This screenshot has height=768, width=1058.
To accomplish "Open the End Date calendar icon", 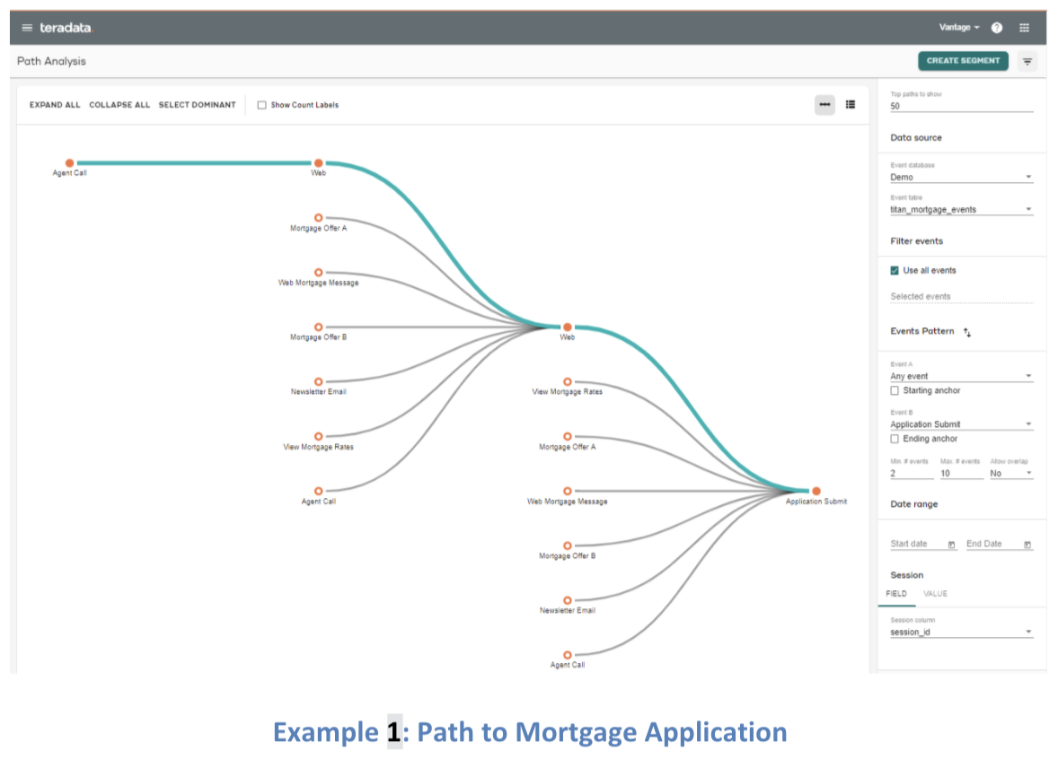I will (x=1027, y=545).
